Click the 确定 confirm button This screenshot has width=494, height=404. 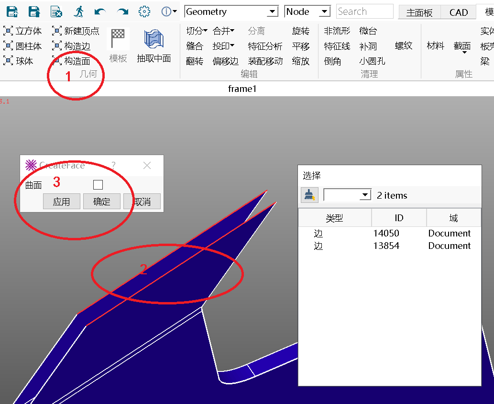pyautogui.click(x=101, y=202)
